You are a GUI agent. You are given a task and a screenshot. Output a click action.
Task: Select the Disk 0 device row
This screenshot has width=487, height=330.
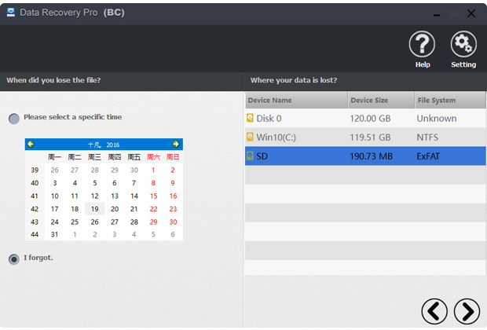(365, 118)
